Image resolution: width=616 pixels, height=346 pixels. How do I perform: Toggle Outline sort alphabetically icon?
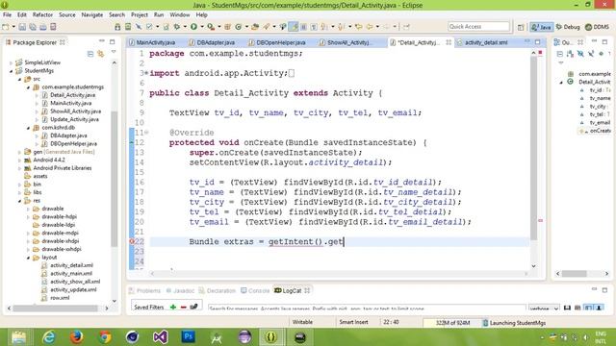[x=571, y=54]
